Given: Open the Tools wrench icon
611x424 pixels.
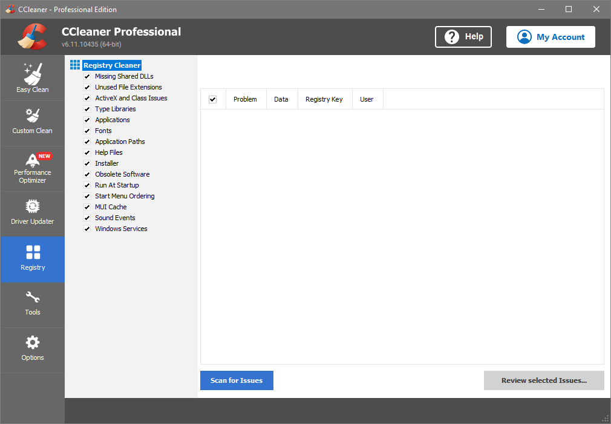Looking at the screenshot, I should (x=33, y=298).
